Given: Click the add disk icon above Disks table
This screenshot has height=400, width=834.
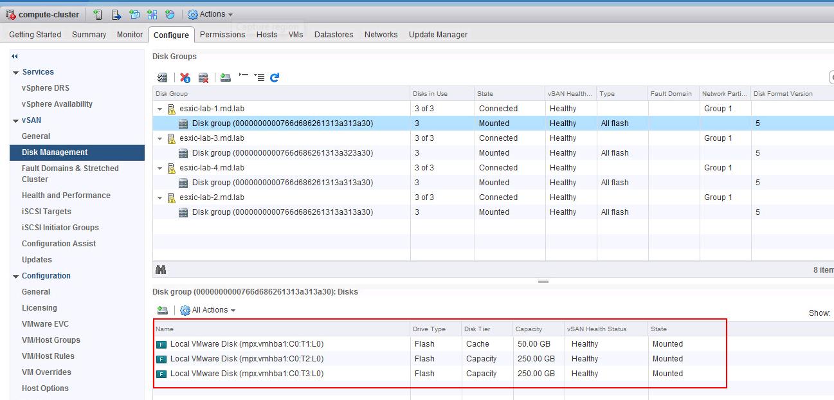Looking at the screenshot, I should (x=162, y=310).
